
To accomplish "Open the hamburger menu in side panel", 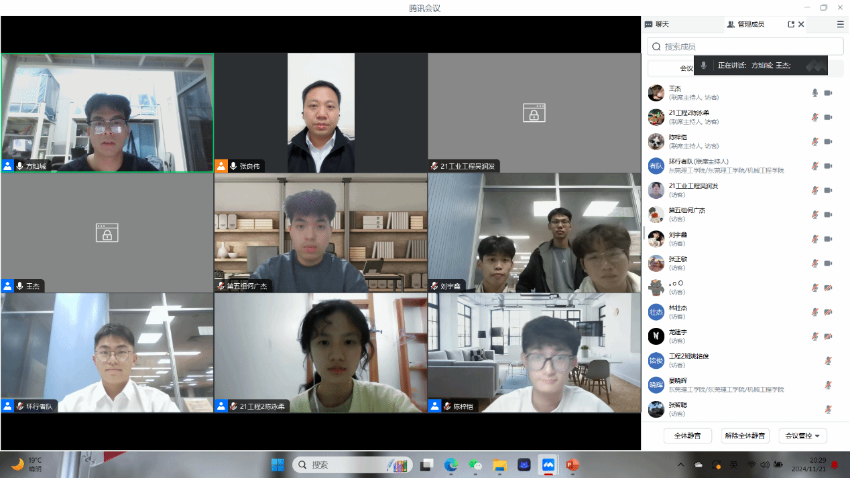I will click(840, 24).
